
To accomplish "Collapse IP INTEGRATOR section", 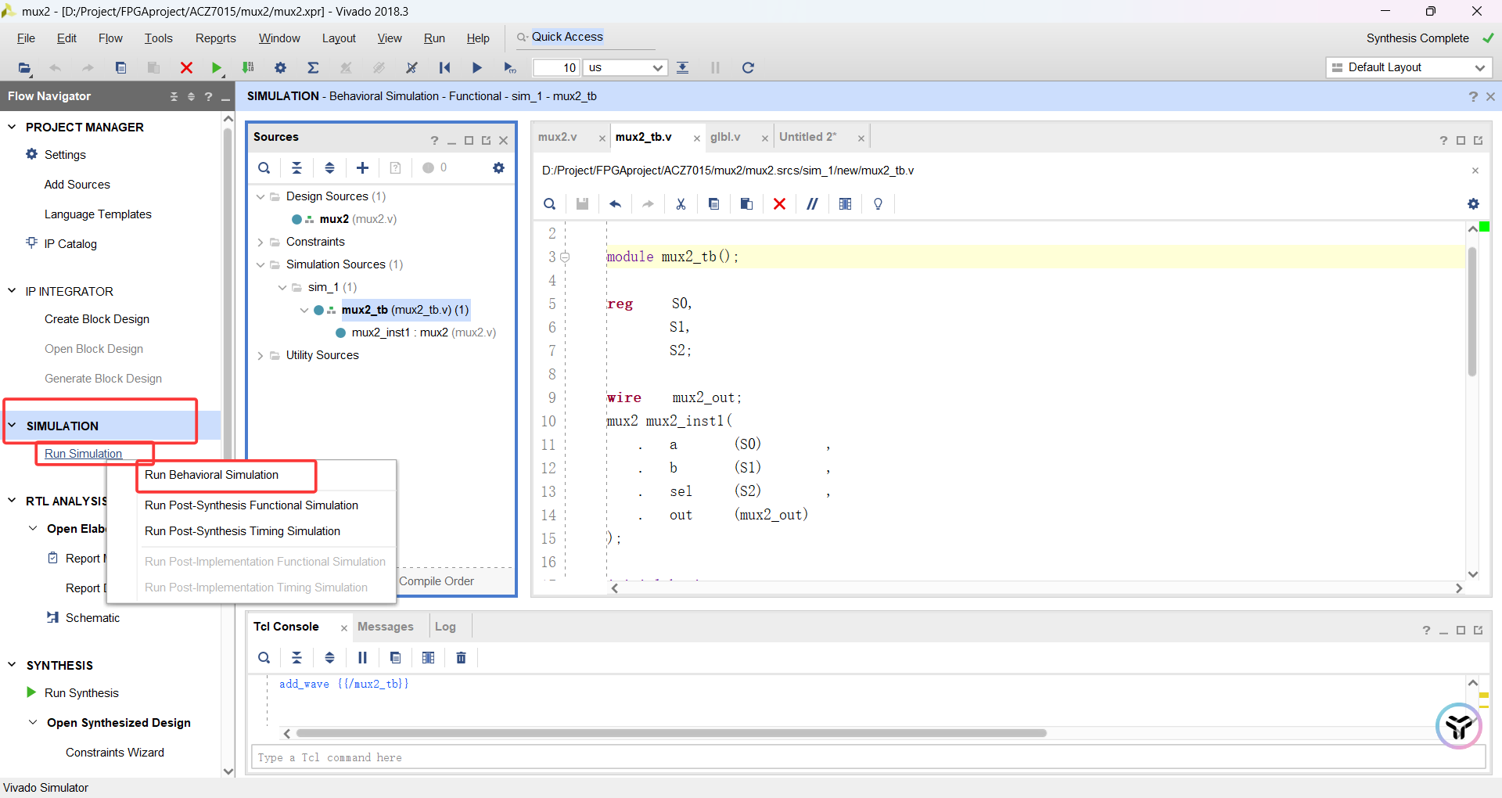I will (x=12, y=291).
